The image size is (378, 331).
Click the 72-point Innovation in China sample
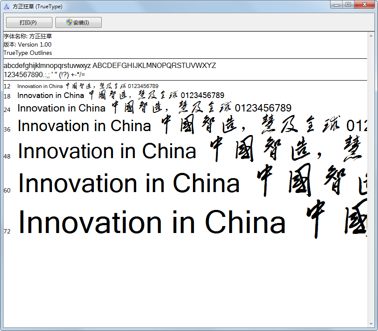(193, 220)
